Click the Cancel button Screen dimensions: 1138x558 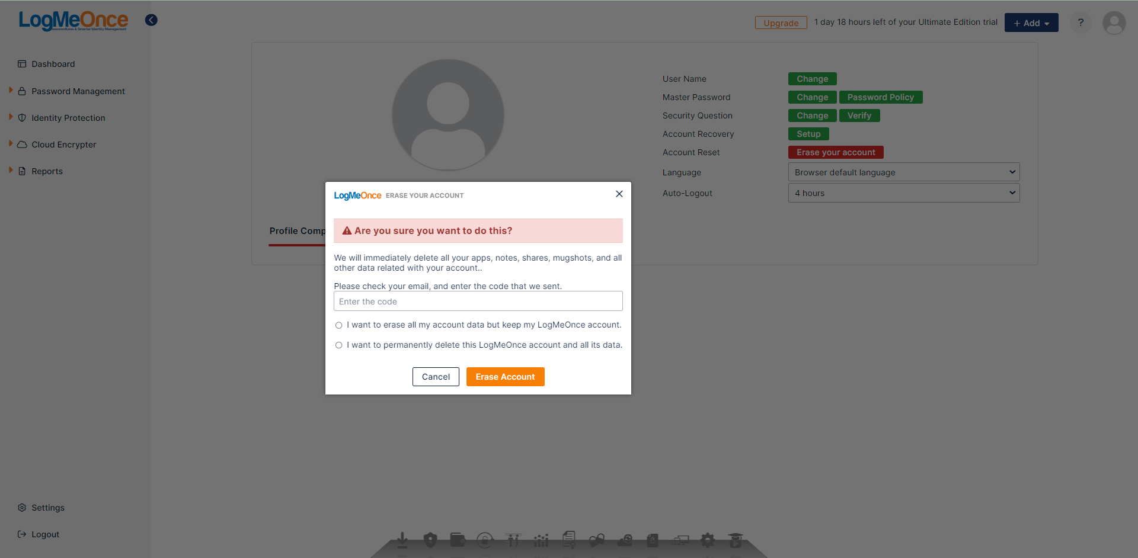[436, 377]
